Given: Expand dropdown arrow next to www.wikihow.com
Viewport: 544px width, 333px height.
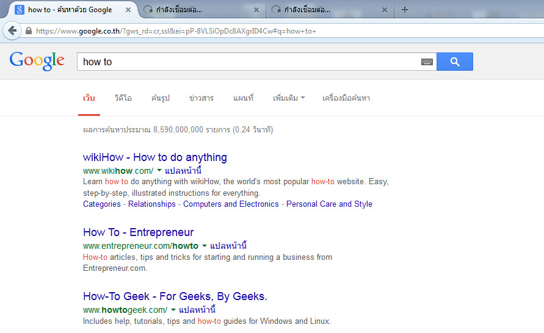Looking at the screenshot, I should (159, 170).
